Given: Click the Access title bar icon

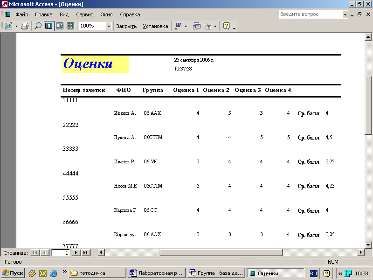Looking at the screenshot, I should click(x=5, y=4).
